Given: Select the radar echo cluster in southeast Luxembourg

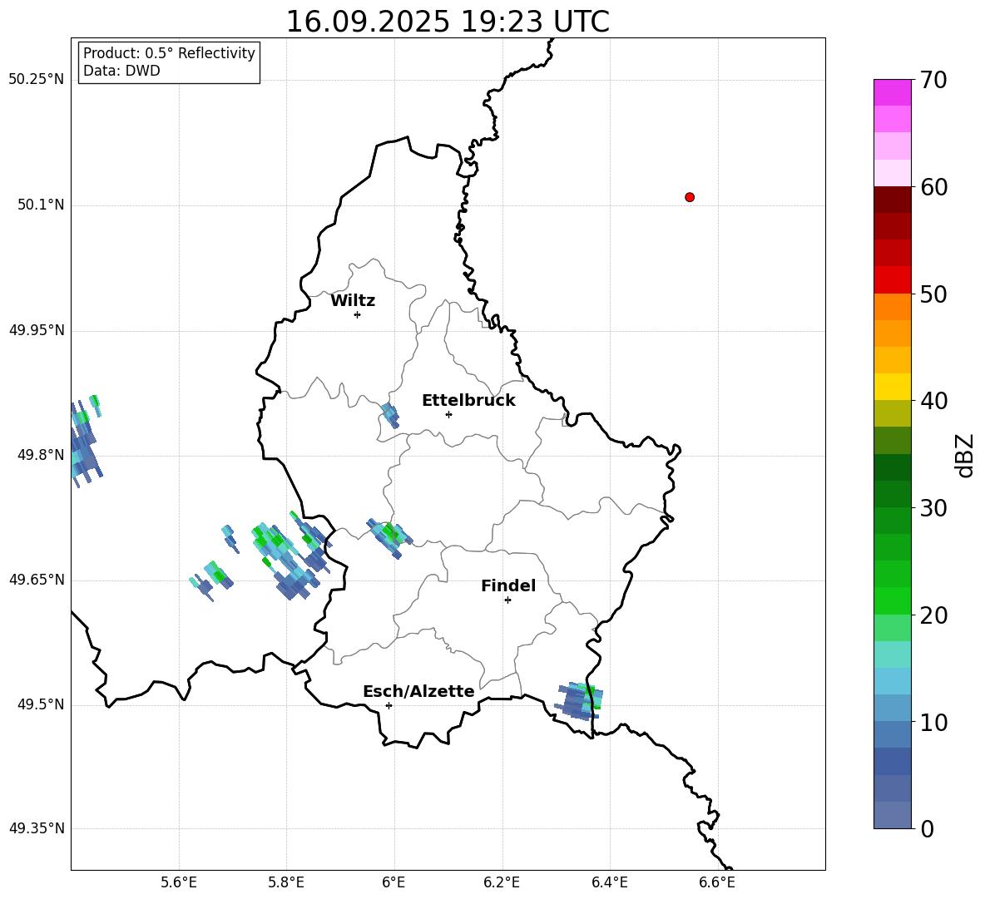Looking at the screenshot, I should (580, 701).
